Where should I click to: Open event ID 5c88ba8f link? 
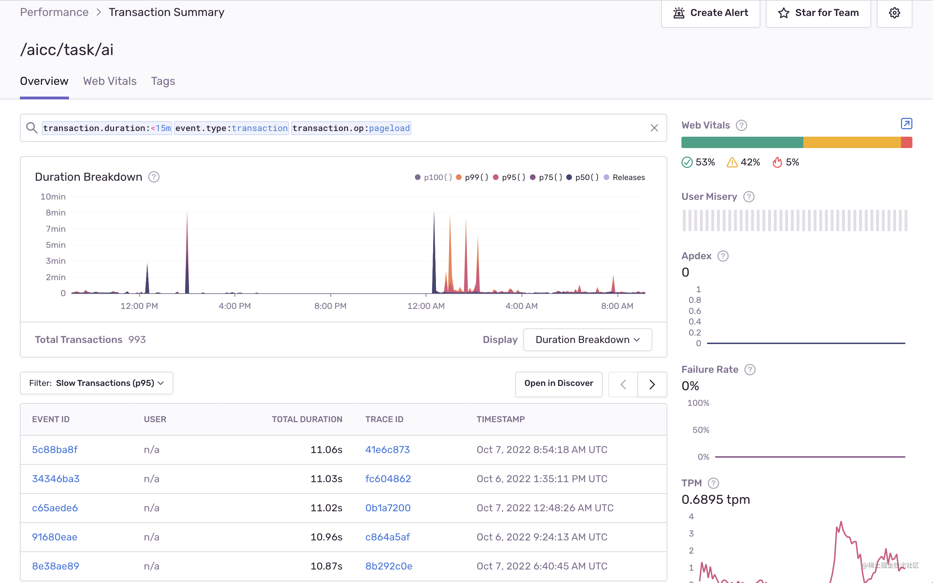[x=55, y=449]
